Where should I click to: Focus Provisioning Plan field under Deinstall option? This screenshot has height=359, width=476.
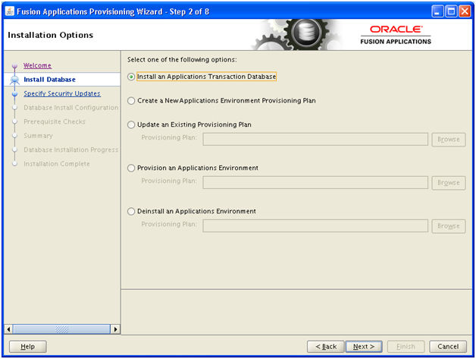tap(315, 226)
